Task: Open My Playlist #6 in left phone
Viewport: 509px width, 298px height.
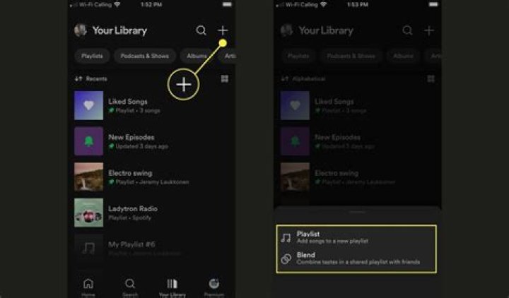Action: [x=151, y=248]
